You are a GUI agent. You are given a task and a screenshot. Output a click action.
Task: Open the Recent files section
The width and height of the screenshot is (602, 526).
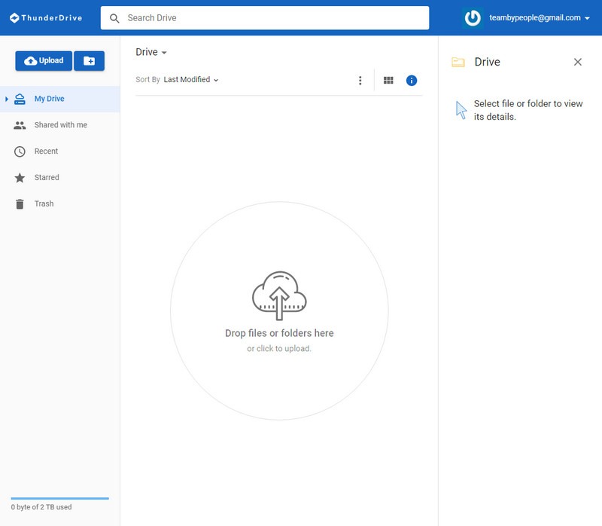(46, 151)
